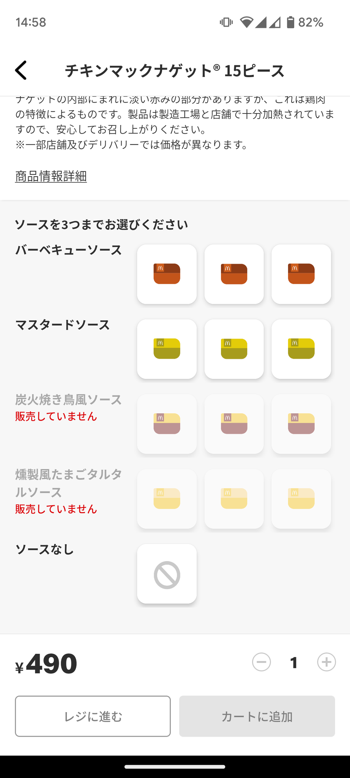Image resolution: width=350 pixels, height=778 pixels.
Task: Tap first unavailable 炭火焼き鳥風ソース tile
Action: pos(167,424)
